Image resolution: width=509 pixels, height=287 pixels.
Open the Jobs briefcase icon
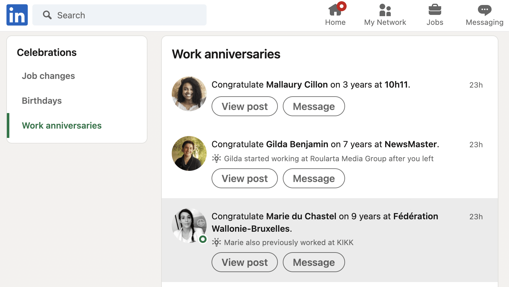point(435,10)
